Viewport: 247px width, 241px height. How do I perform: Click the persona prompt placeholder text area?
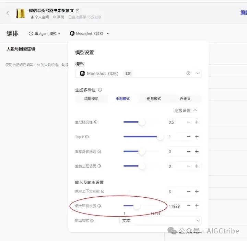coord(37,65)
